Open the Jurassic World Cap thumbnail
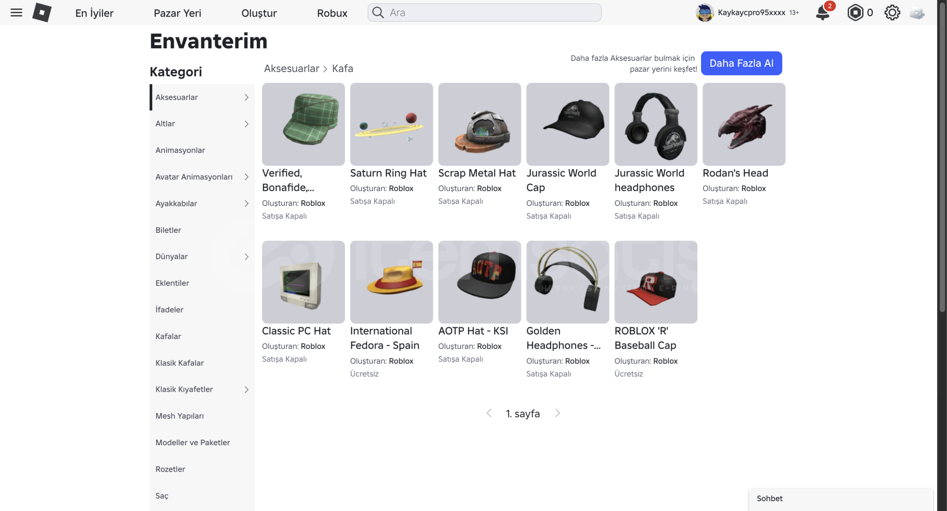Image resolution: width=947 pixels, height=511 pixels. point(568,124)
